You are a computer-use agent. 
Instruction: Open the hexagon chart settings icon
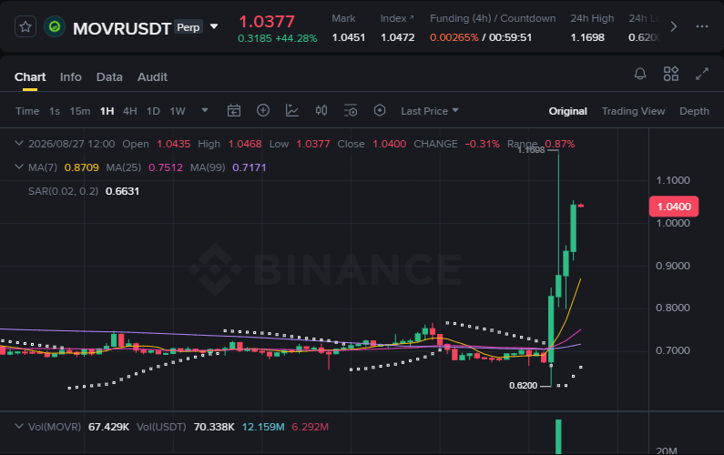coord(380,110)
